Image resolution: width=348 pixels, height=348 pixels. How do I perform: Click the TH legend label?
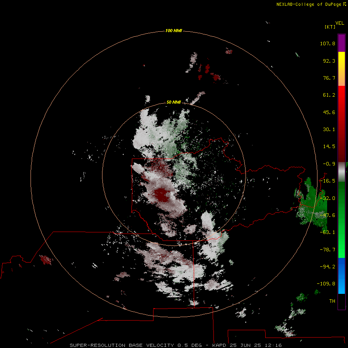click(332, 301)
